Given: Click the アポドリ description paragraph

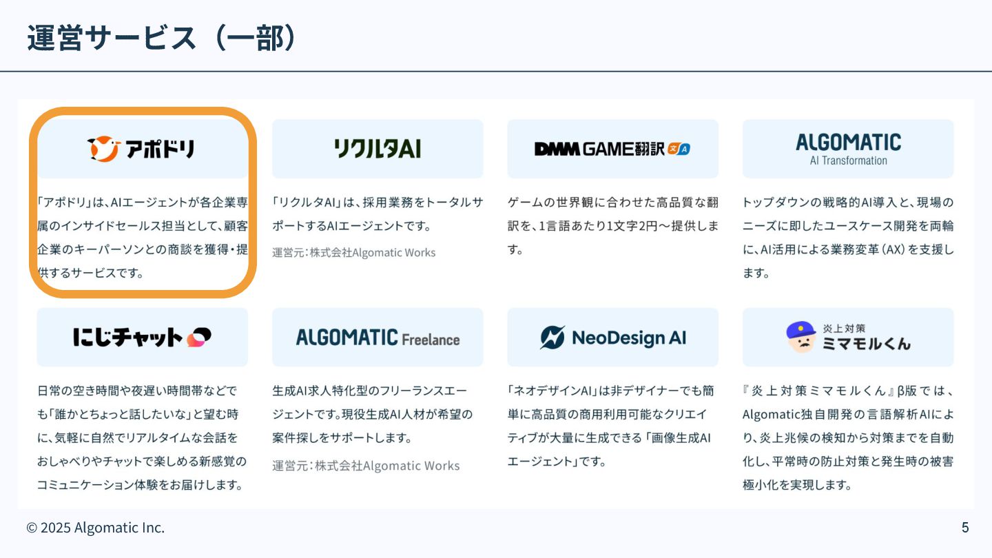Looking at the screenshot, I should coord(143,238).
